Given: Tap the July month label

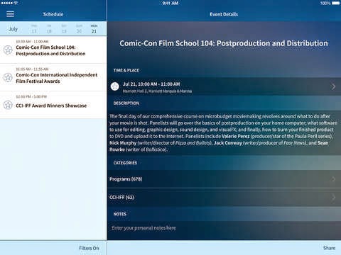Looking at the screenshot, I should pyautogui.click(x=13, y=29).
